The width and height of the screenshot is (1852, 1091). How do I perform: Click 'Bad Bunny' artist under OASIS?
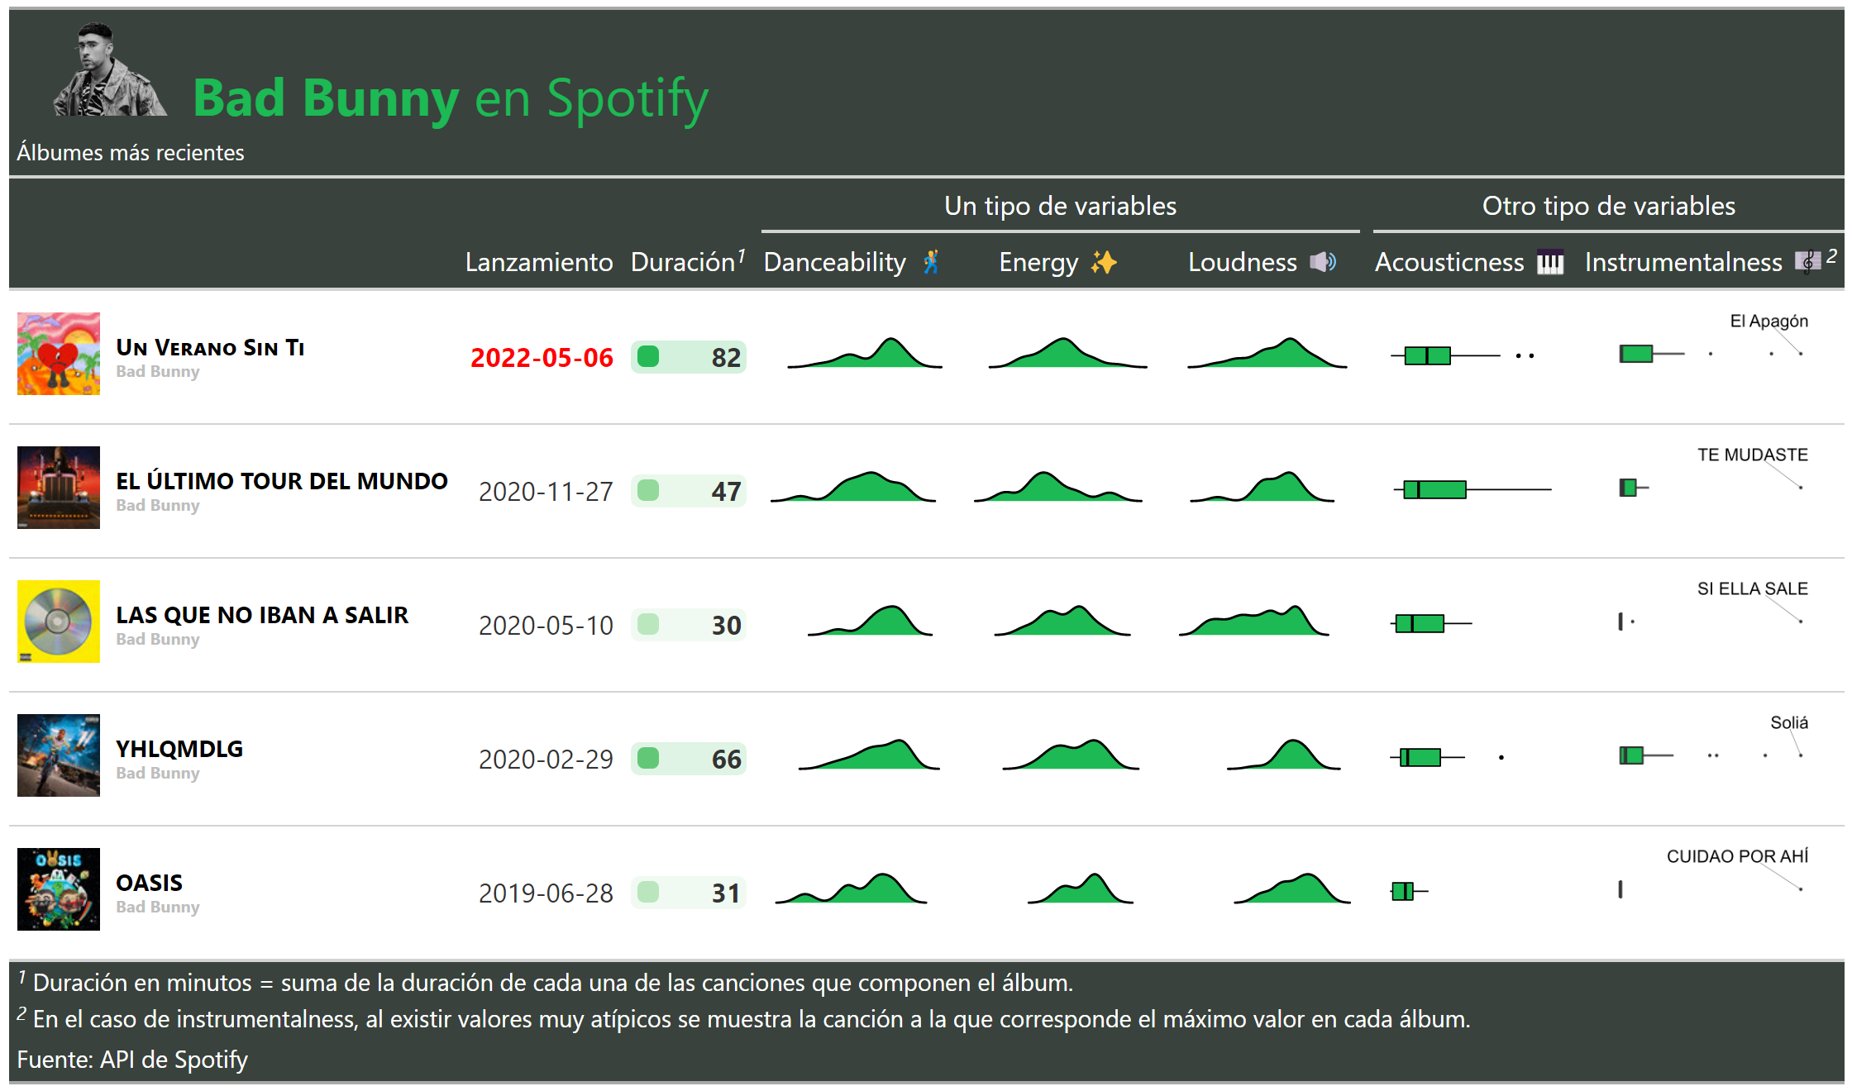click(158, 907)
